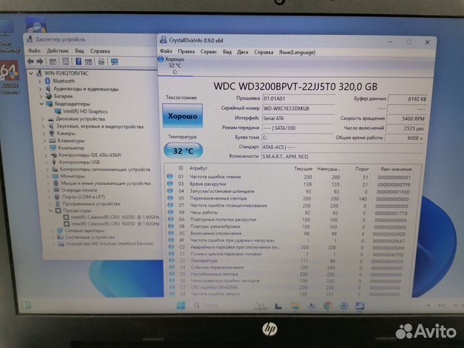Screen dimensions: 464x348
Task: Expand the Контроллеры USB node
Action: point(46,162)
